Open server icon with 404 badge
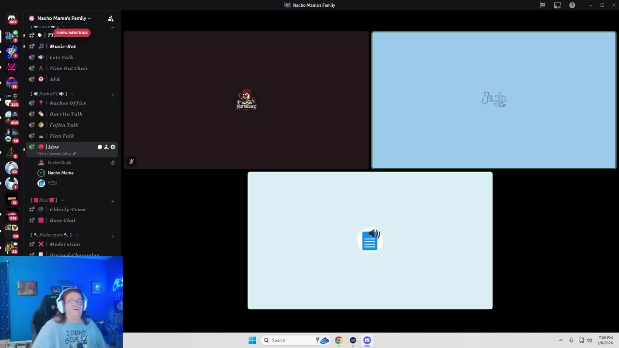The height and width of the screenshot is (348, 619). [x=12, y=117]
